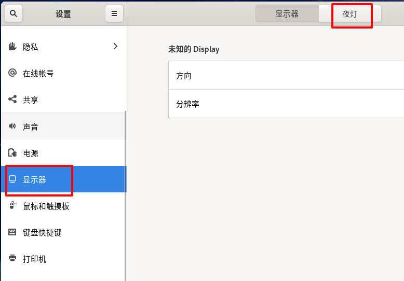Go to 键盘快捷键 via its text label
Screen dimensions: 404x281
42,232
